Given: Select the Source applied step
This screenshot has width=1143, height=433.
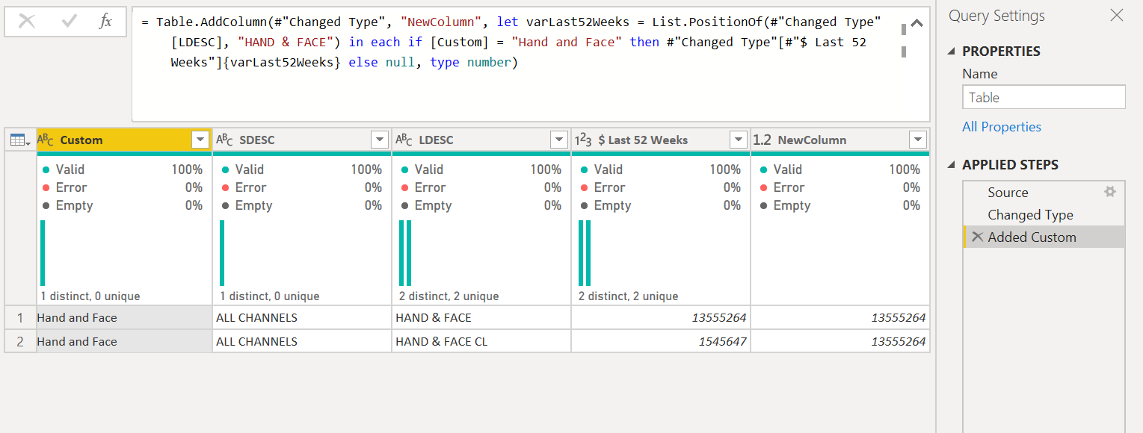Looking at the screenshot, I should [x=1044, y=193].
